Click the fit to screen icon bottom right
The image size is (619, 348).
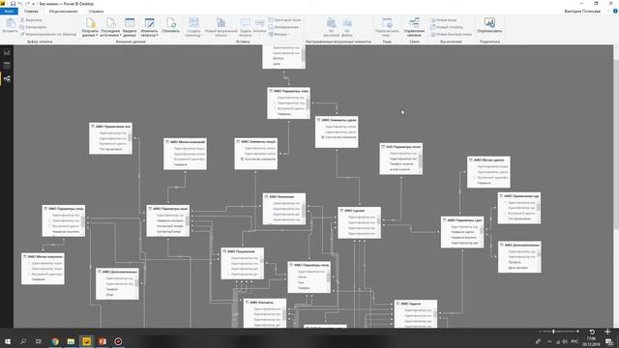(x=607, y=332)
